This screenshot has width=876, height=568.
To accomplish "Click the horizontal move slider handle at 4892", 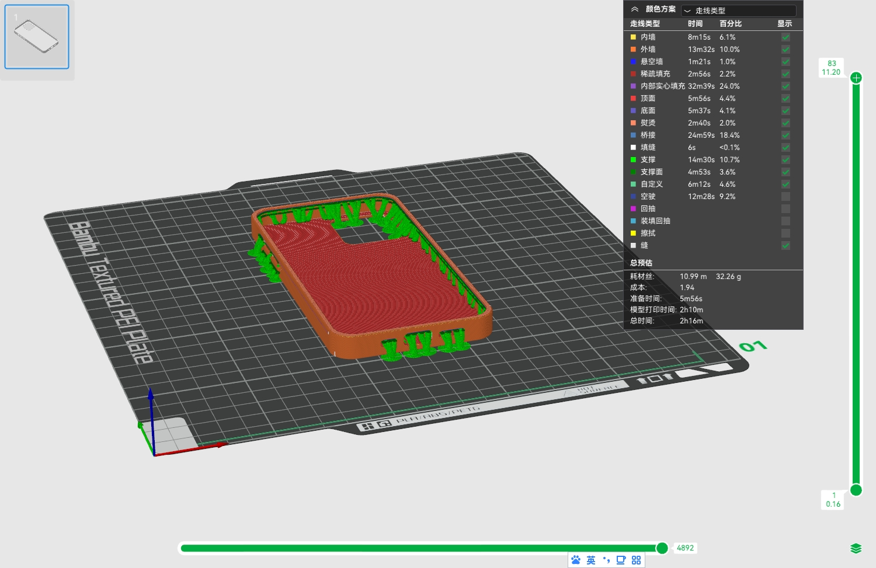I will [x=662, y=548].
